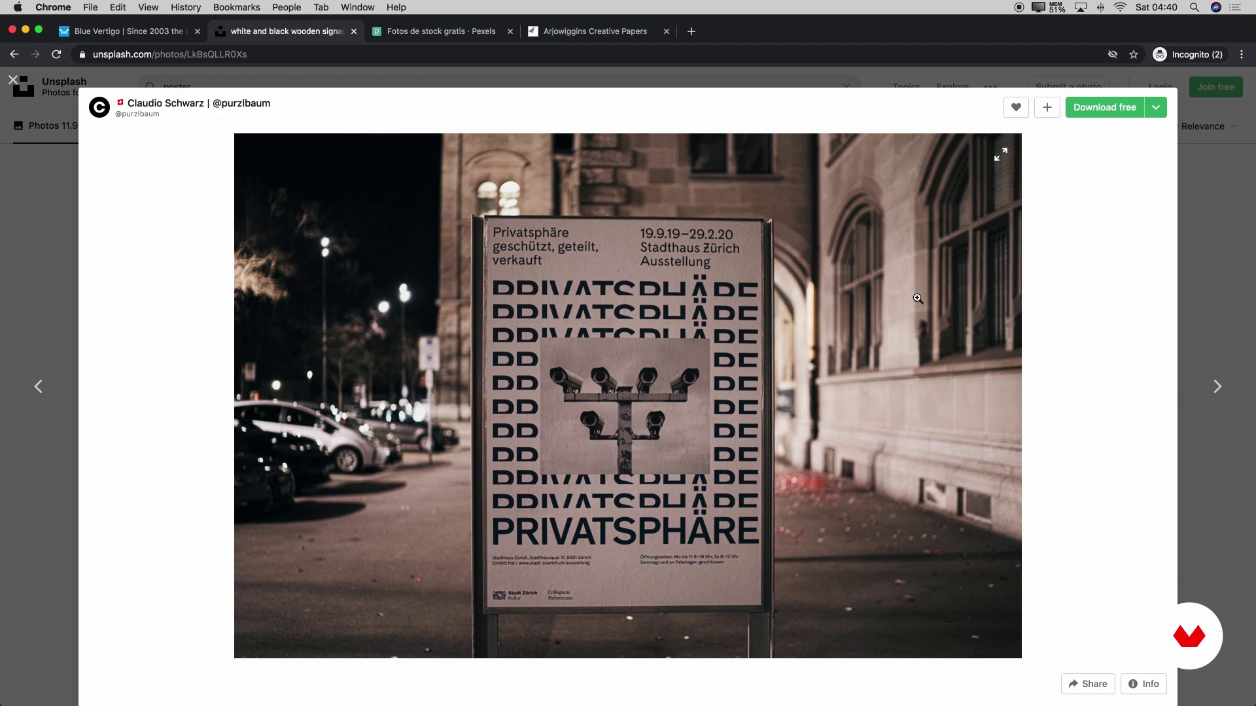Click the browser back arrow
Image resolution: width=1256 pixels, height=706 pixels.
coord(14,54)
